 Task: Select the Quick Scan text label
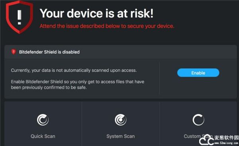pyautogui.click(x=43, y=136)
